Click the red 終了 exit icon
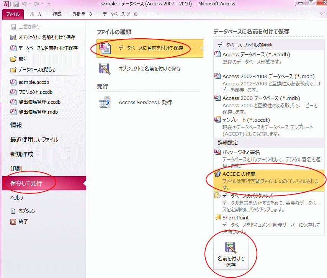This screenshot has height=278, width=327. click(x=13, y=222)
